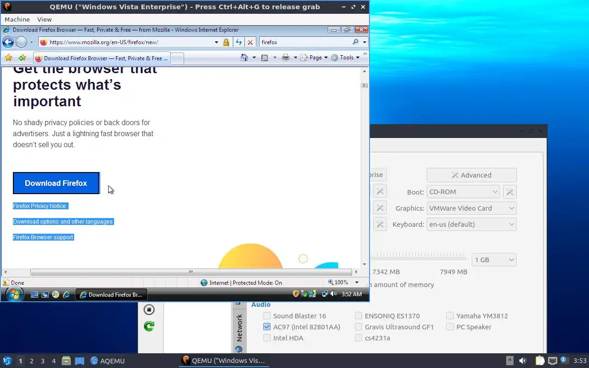Open the Boot dropdown showing CD-ROM

pyautogui.click(x=463, y=192)
